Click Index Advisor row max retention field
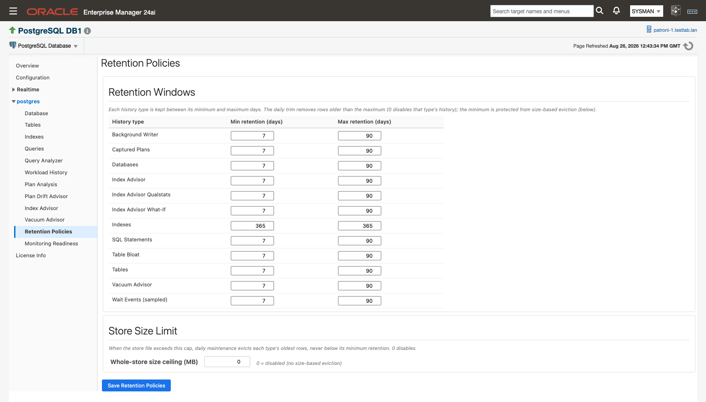The image size is (706, 402). coord(360,181)
